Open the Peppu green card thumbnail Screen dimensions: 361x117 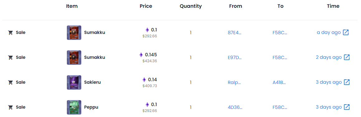74,107
